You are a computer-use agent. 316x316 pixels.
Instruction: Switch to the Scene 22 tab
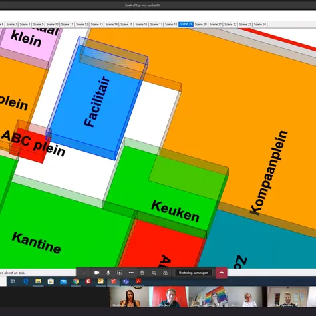coord(230,24)
